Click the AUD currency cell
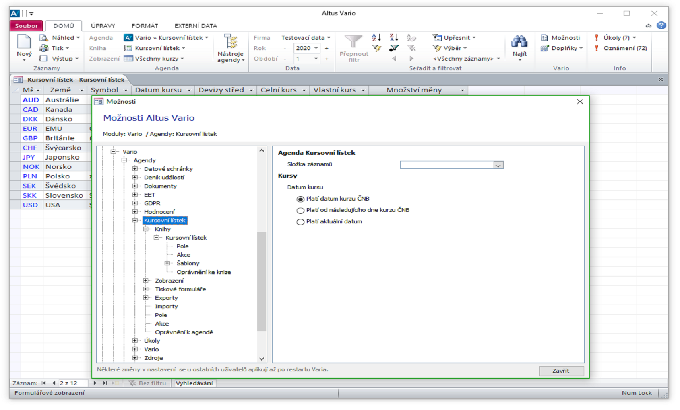 pyautogui.click(x=31, y=100)
